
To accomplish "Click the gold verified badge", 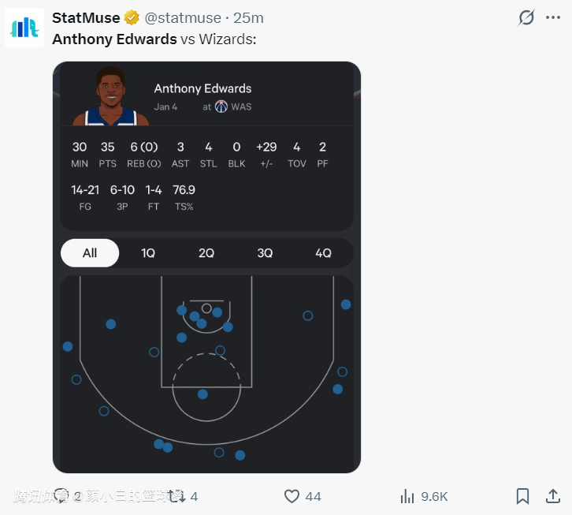I will [x=132, y=18].
